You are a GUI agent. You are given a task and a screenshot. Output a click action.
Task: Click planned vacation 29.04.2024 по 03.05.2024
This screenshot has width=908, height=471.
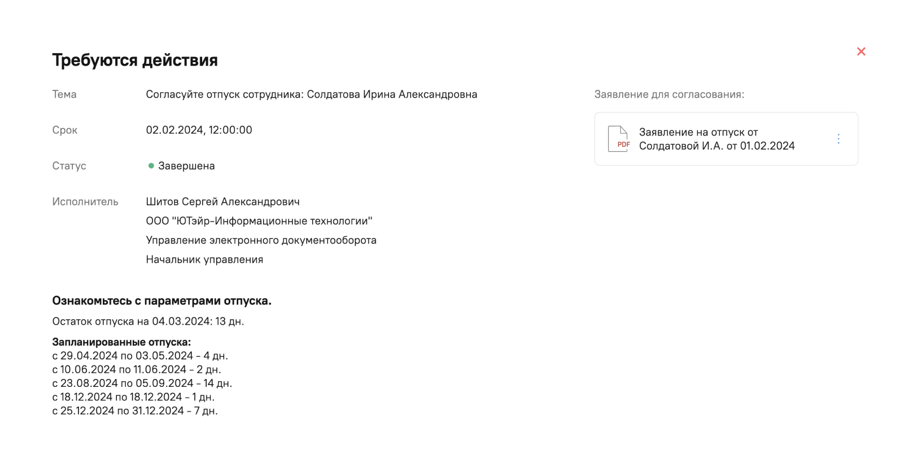[140, 356]
